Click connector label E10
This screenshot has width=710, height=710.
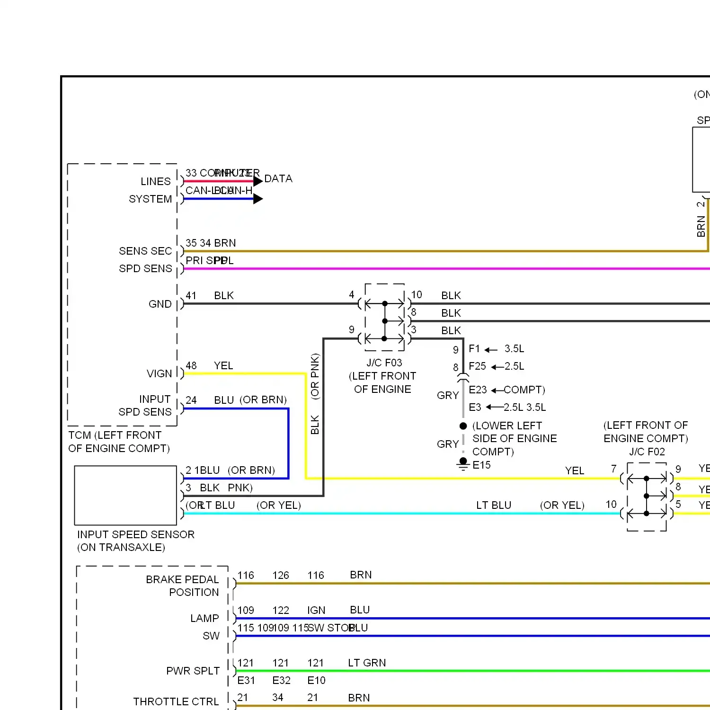tap(316, 680)
